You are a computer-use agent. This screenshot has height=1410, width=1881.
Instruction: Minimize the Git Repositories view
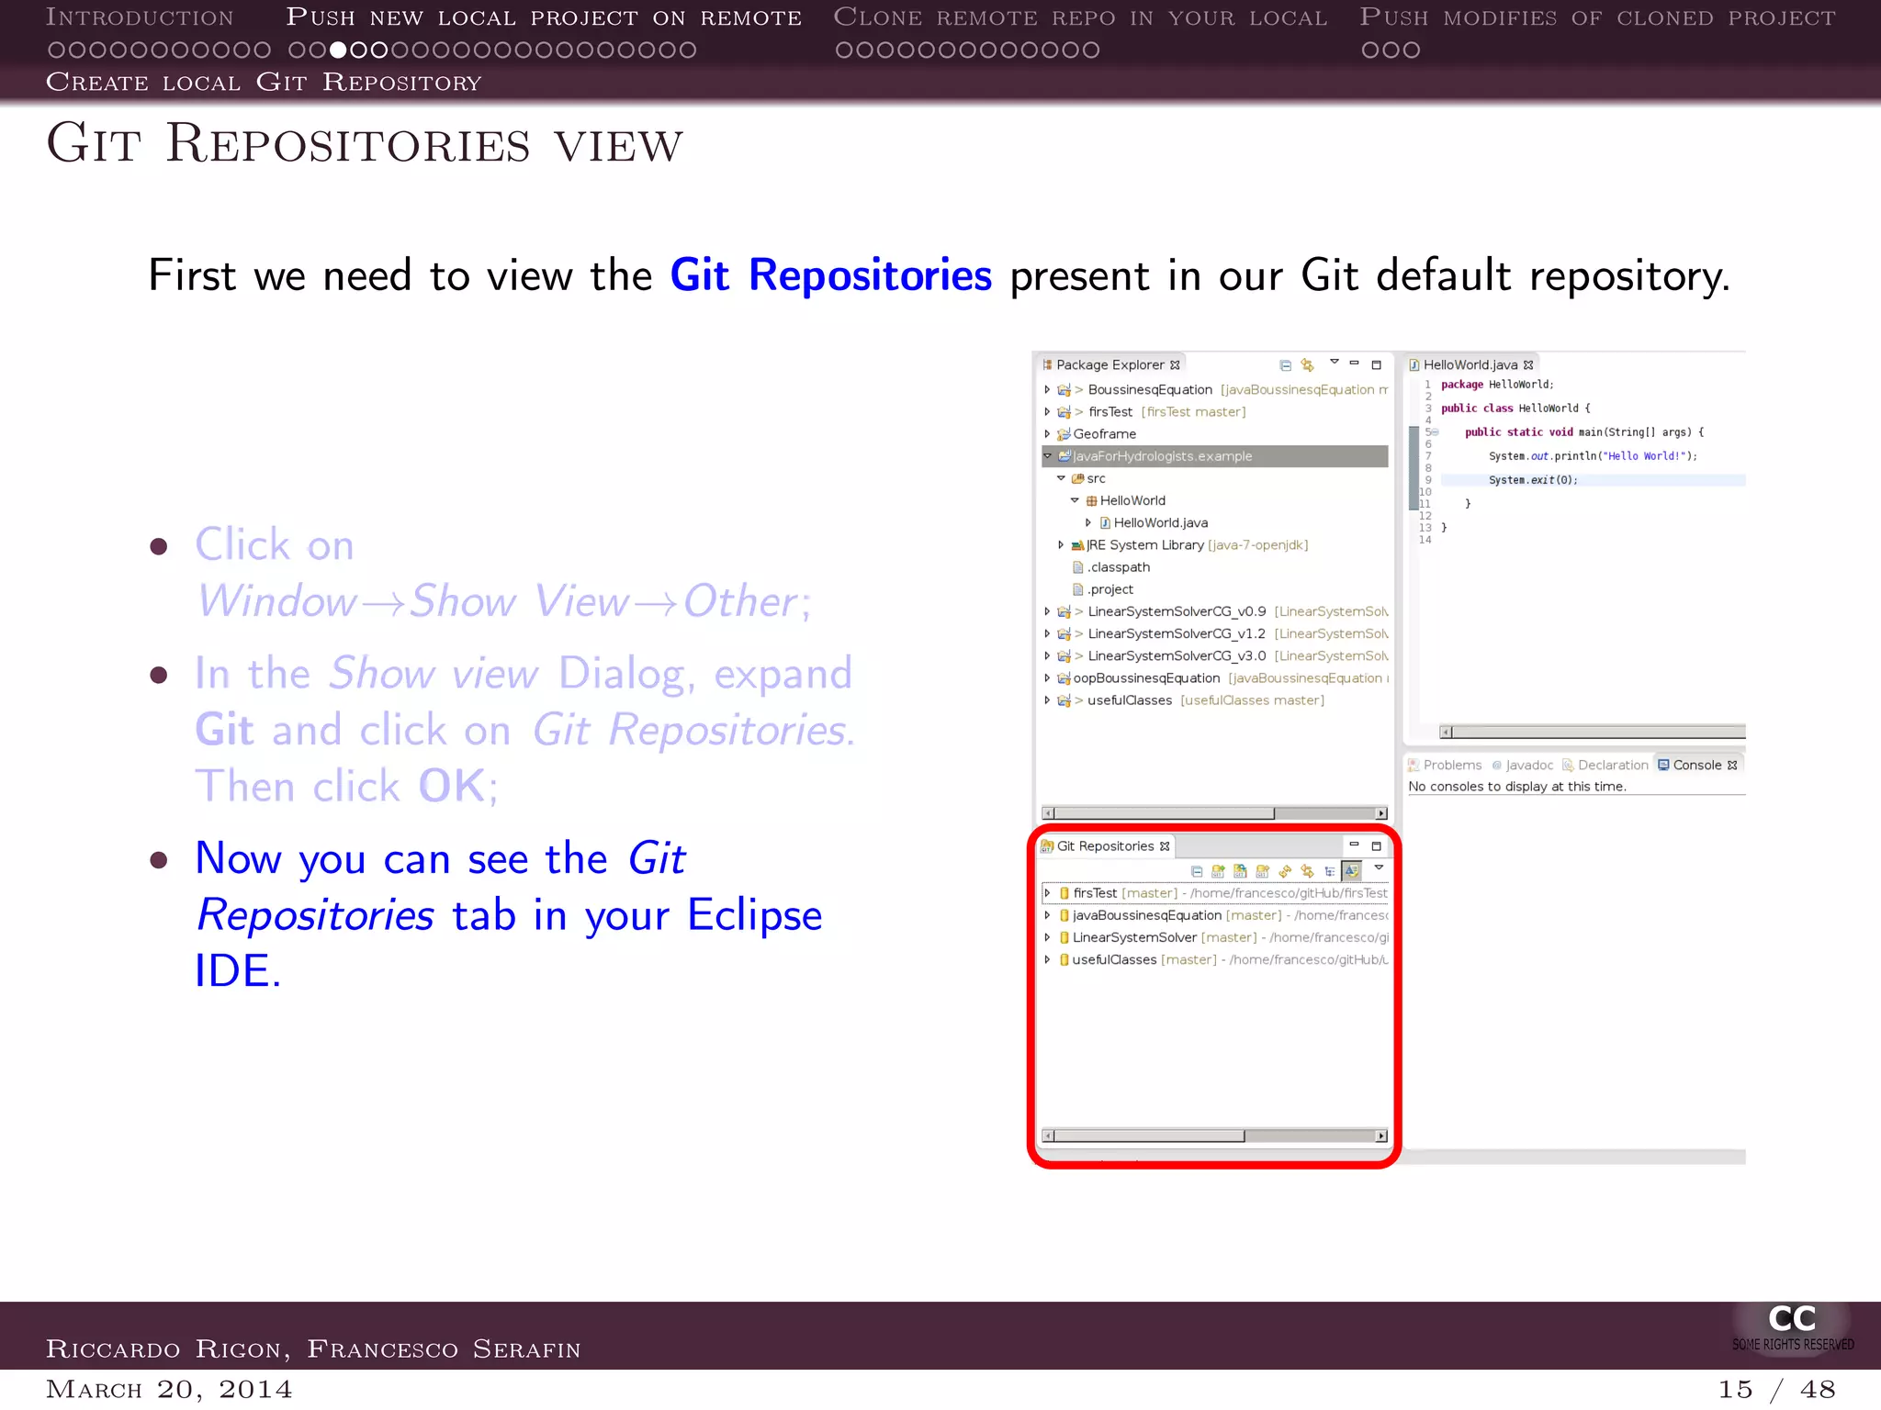tap(1354, 845)
